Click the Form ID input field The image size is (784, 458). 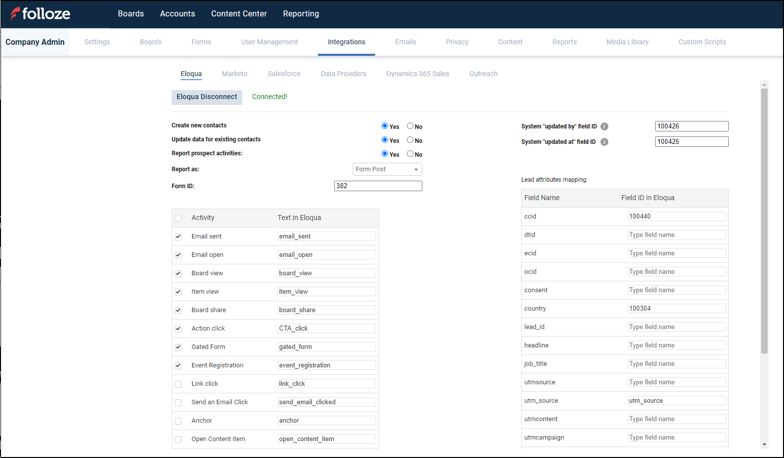click(x=378, y=186)
